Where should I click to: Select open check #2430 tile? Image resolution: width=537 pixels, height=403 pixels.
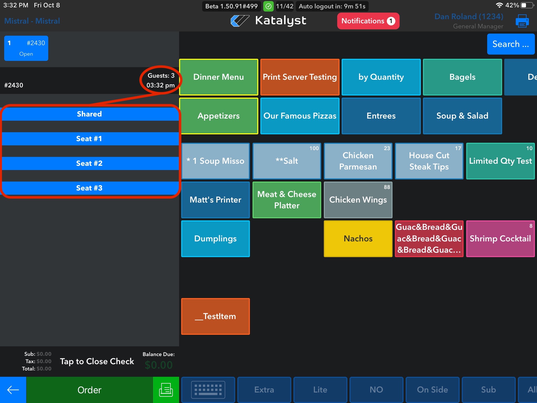[x=26, y=48]
